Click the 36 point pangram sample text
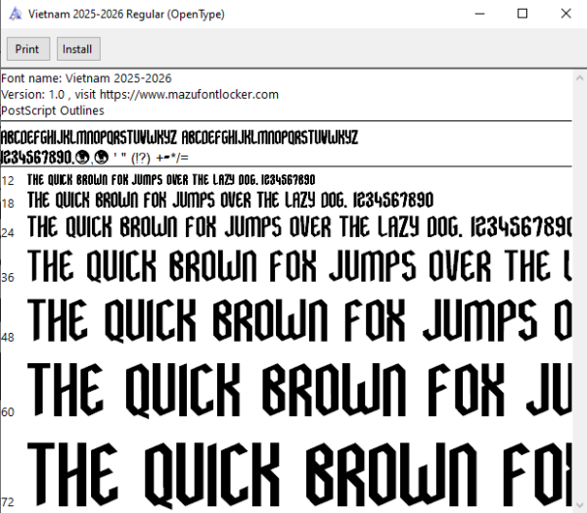The width and height of the screenshot is (587, 513). click(299, 266)
